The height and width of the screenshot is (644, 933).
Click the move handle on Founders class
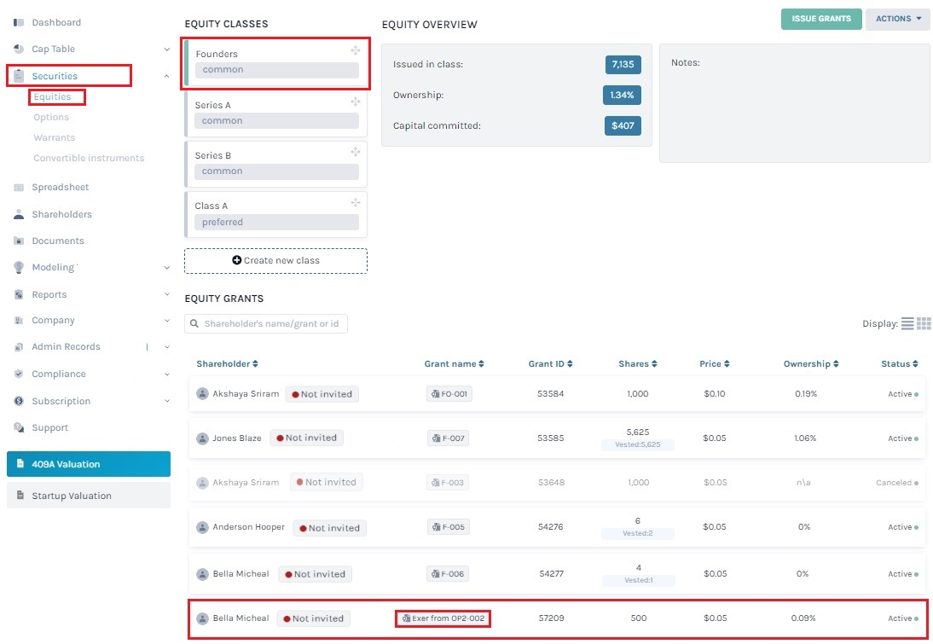click(356, 50)
